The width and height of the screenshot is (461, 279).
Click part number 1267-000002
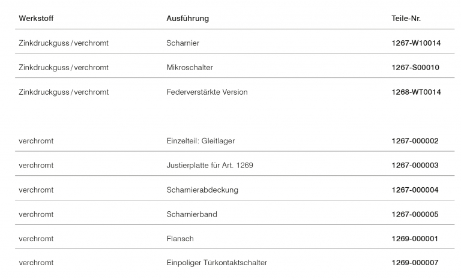(415, 141)
